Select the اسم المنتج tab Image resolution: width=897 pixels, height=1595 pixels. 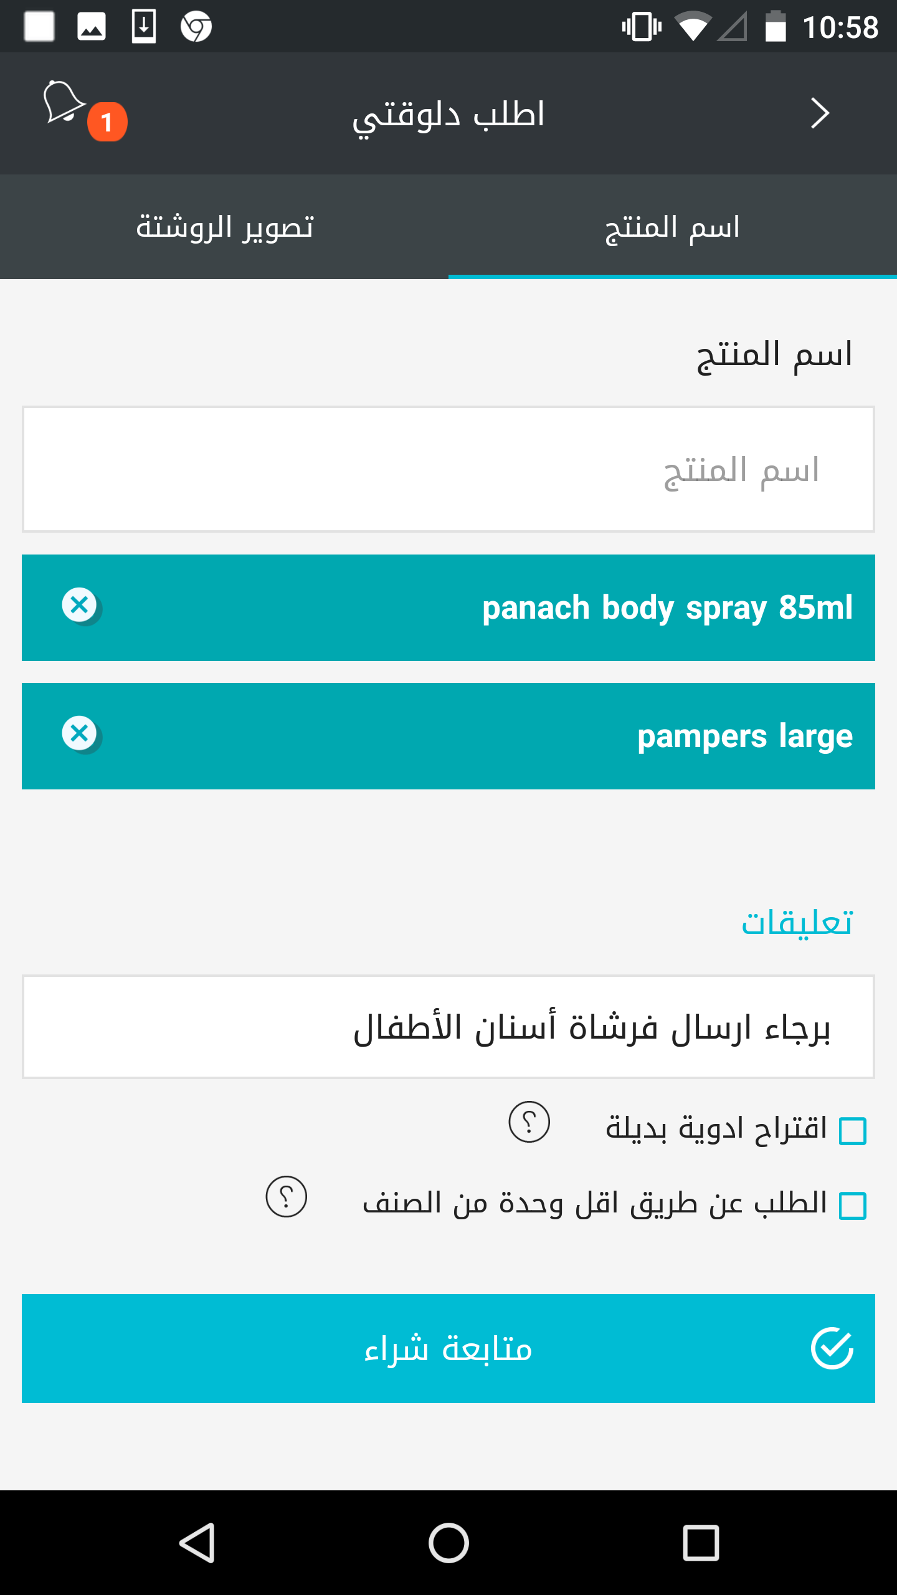673,227
